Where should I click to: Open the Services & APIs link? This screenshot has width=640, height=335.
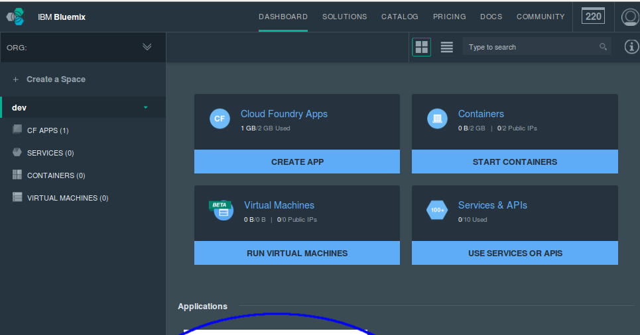click(x=492, y=205)
